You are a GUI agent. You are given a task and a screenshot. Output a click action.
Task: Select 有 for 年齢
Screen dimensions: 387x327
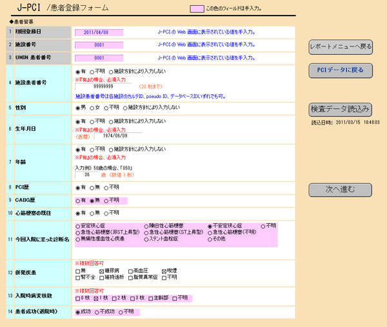(x=78, y=150)
